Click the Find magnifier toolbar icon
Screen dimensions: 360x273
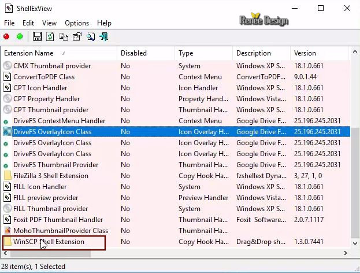(91, 36)
